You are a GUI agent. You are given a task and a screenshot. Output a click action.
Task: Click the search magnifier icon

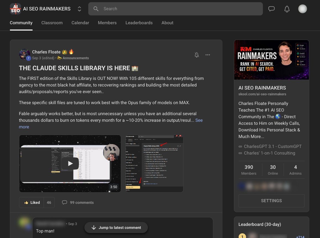[96, 9]
